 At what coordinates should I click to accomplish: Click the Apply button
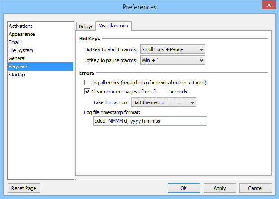220,188
